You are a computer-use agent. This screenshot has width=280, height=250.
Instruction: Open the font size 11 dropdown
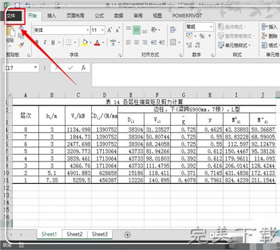click(103, 30)
